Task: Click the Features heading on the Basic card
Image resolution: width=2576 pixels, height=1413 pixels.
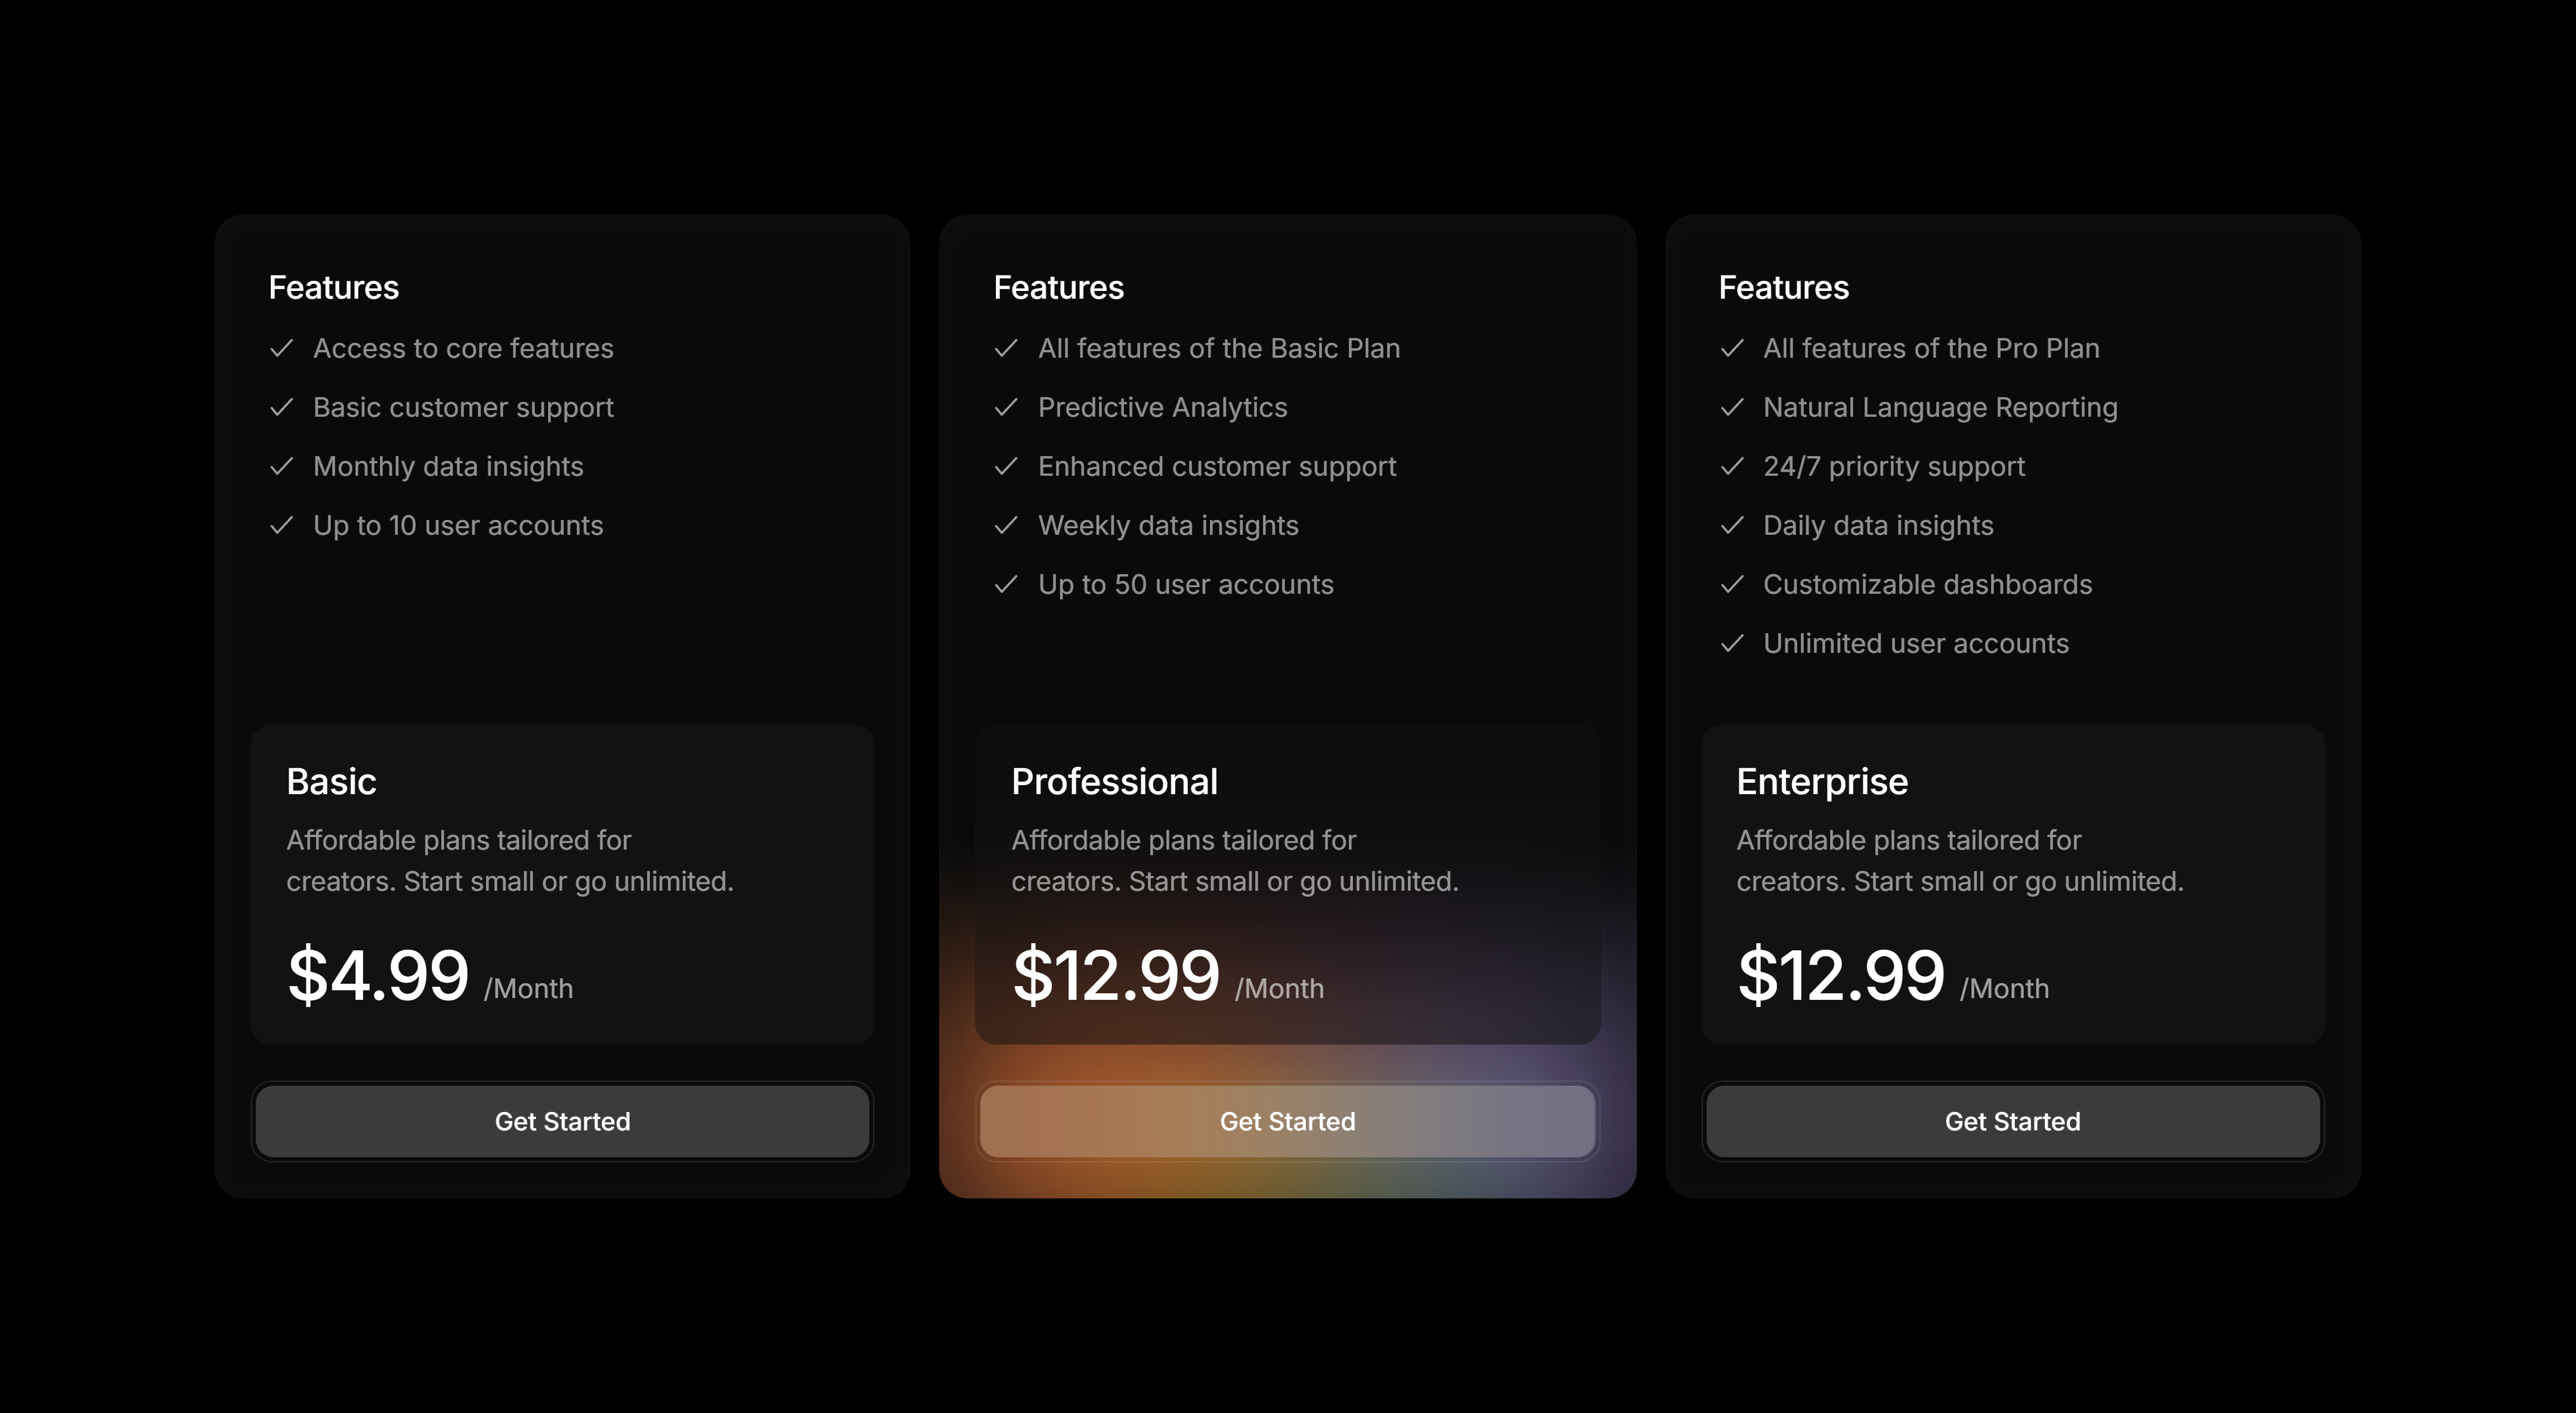Action: (x=333, y=287)
